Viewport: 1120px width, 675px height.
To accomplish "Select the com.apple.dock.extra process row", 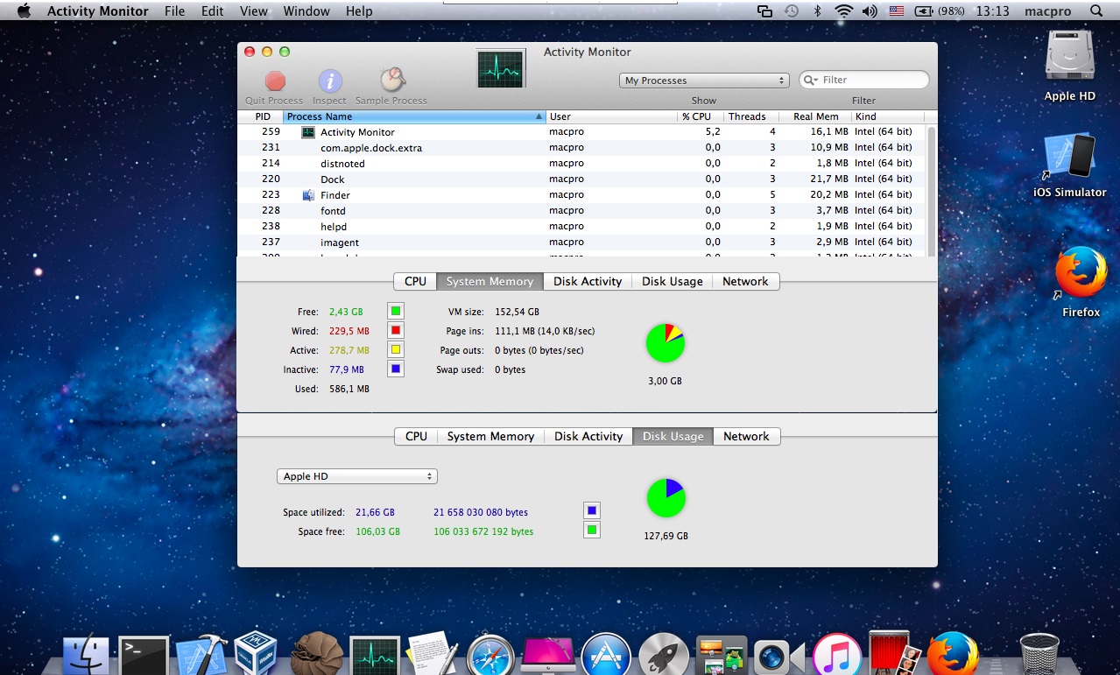I will click(581, 148).
